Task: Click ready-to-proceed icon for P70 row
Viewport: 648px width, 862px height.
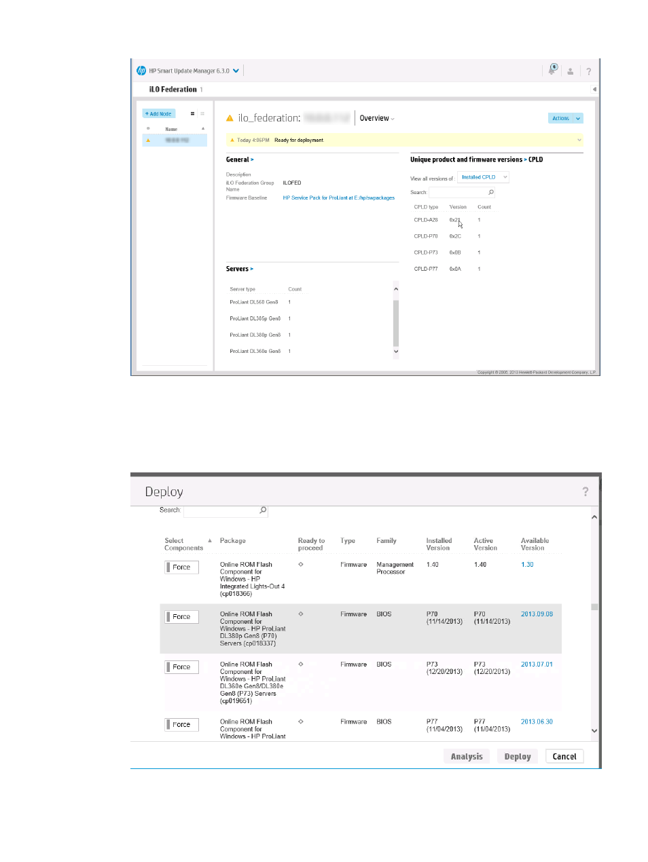Action: [x=301, y=614]
